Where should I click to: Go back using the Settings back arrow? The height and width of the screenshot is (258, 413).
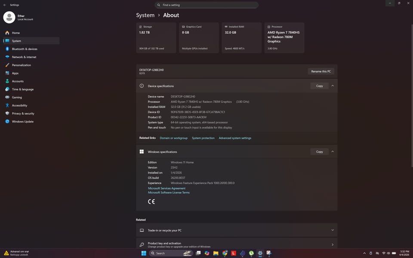[4, 5]
